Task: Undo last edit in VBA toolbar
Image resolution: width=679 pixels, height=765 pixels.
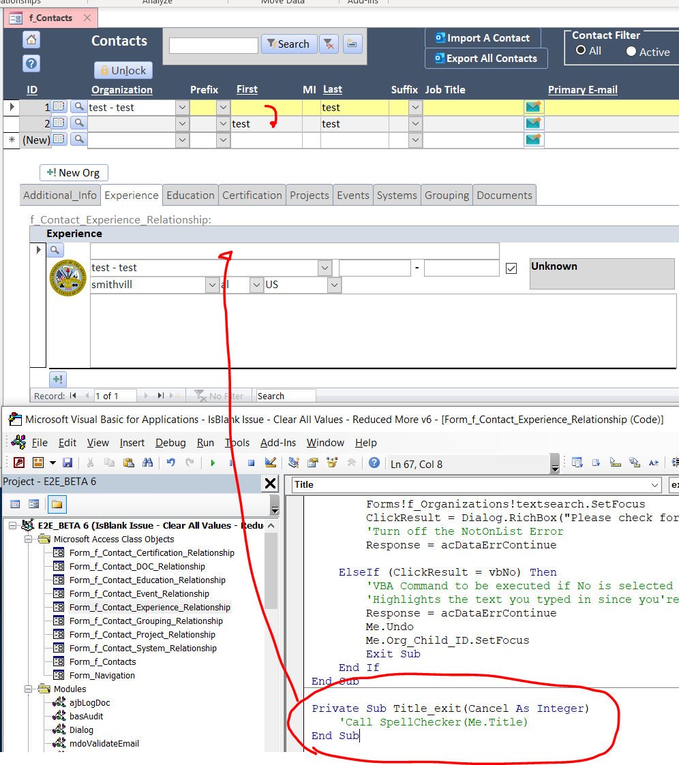Action: coord(171,463)
